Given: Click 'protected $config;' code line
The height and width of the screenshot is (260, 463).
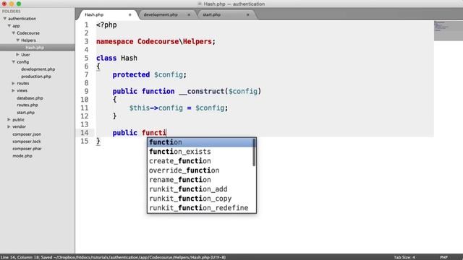Looking at the screenshot, I should coord(150,75).
